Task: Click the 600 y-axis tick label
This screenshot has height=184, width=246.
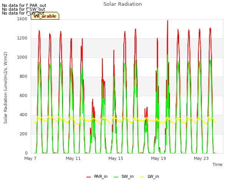Action: tap(23, 95)
